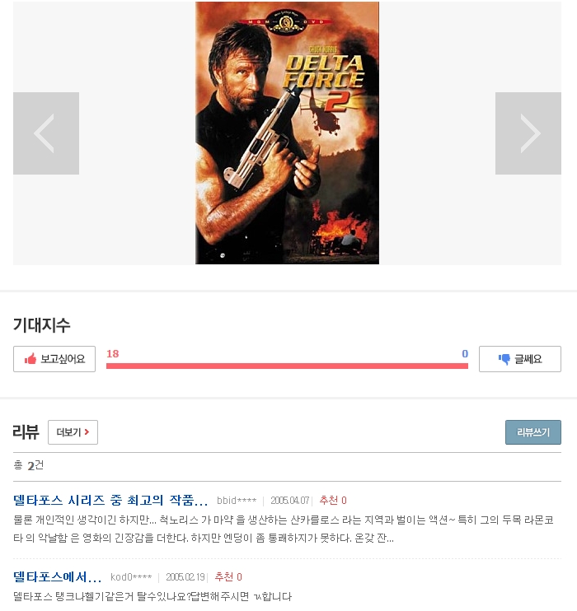Screen dimensions: 577x611
Task: Open review titled 델타포스 시리즈 중 최고의 작품
Action: 110,501
